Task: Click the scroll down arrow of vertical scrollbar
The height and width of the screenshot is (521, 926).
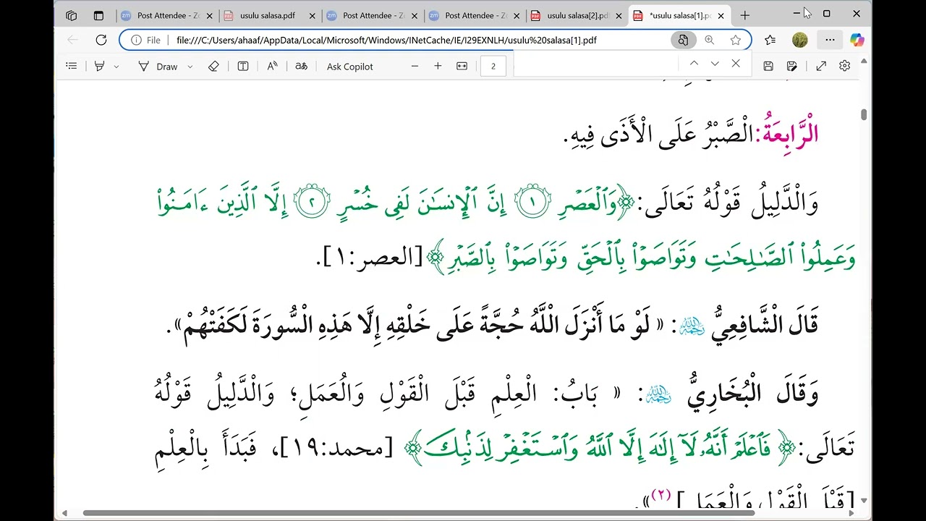Action: [x=864, y=500]
